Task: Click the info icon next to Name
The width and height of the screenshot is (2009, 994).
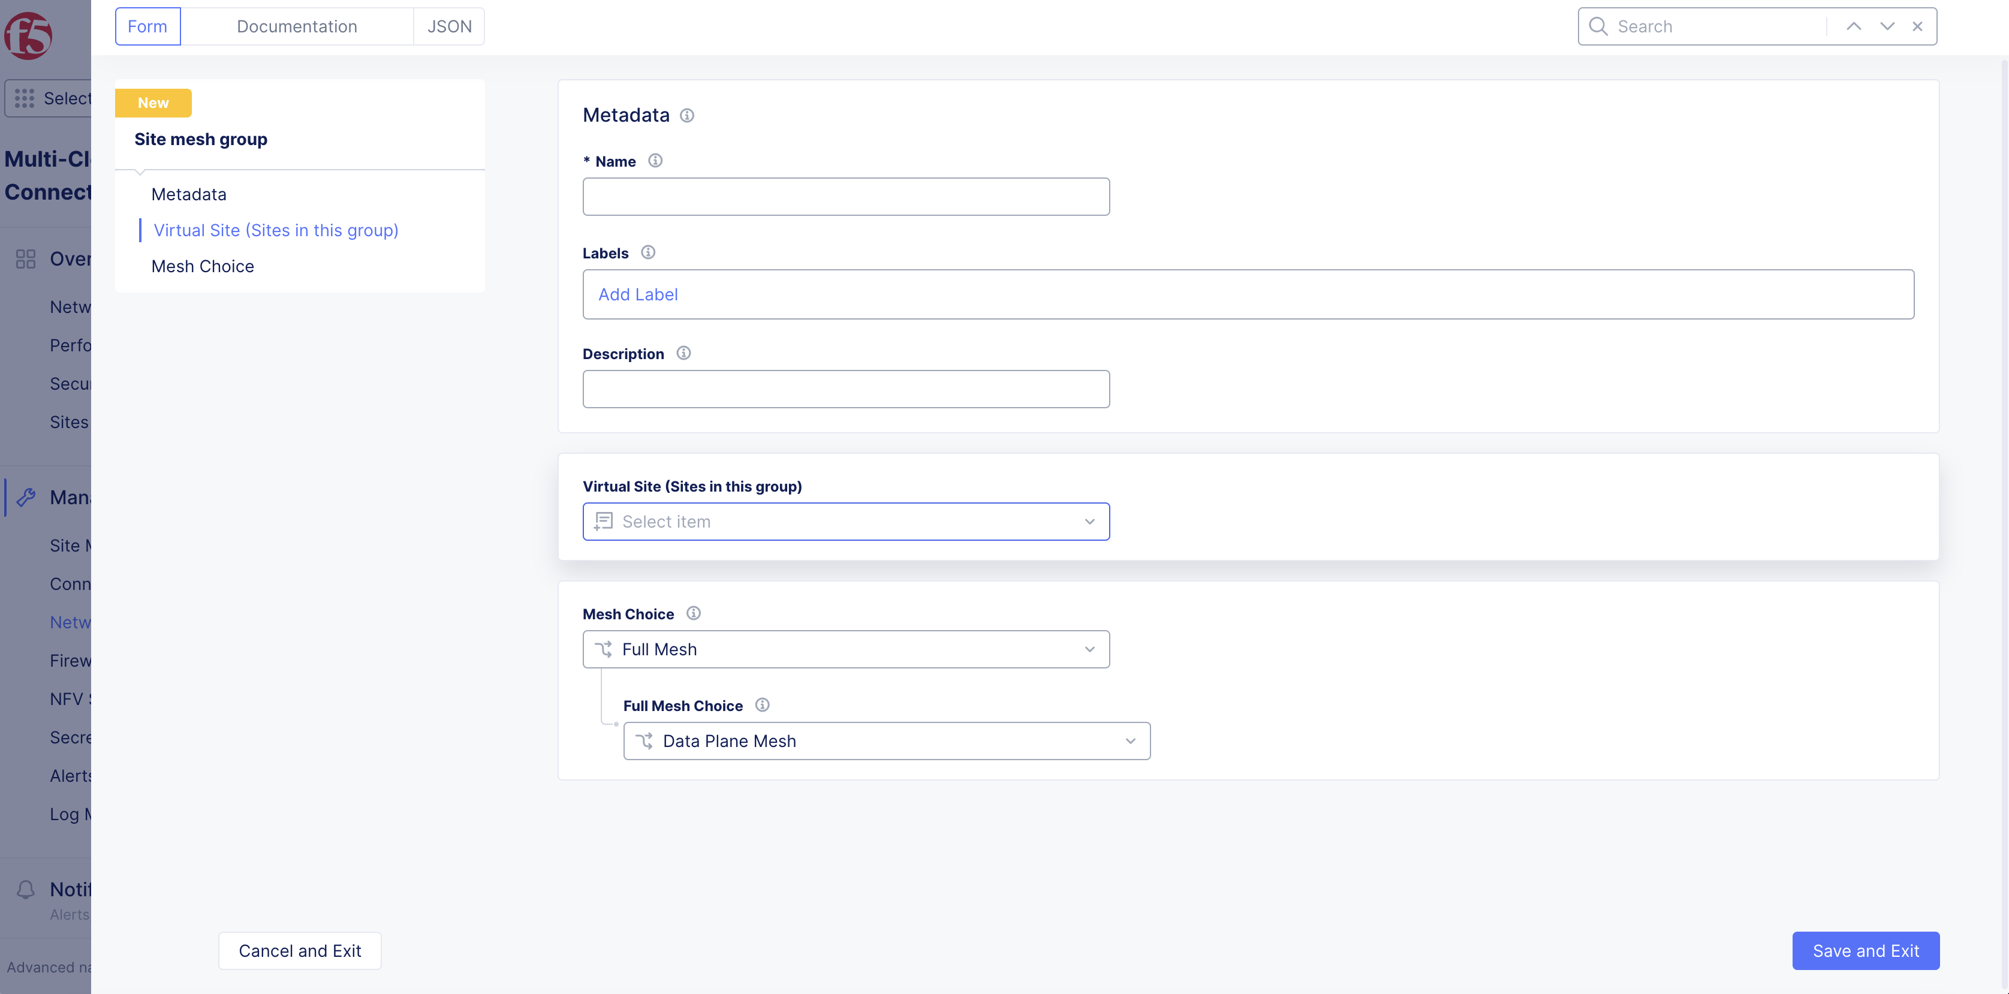Action: tap(655, 161)
